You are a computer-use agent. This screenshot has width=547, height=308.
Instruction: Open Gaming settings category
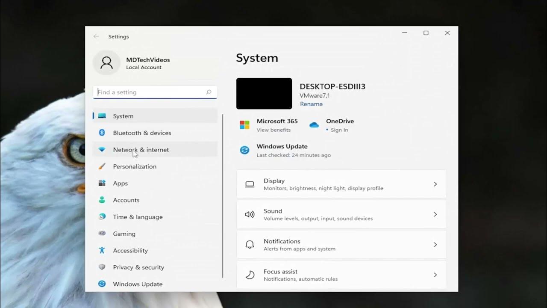(x=155, y=234)
